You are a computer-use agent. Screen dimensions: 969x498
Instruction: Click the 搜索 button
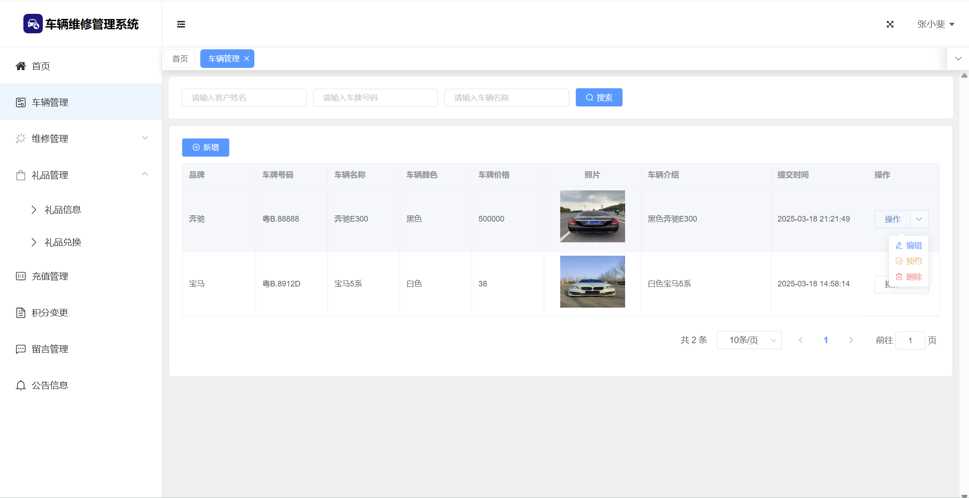599,98
